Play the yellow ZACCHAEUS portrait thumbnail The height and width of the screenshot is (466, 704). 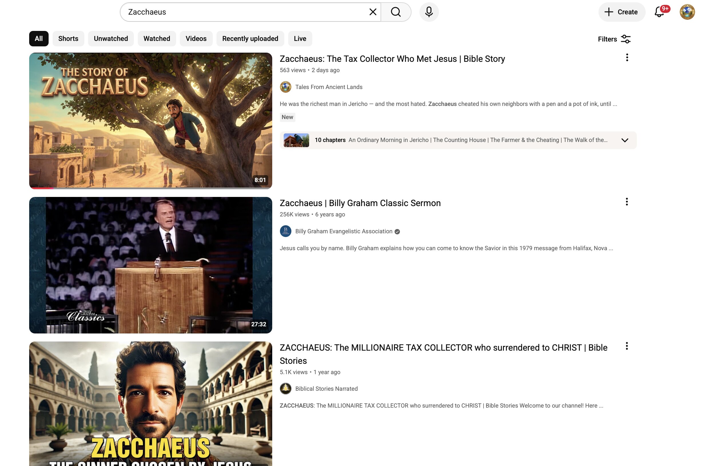150,404
